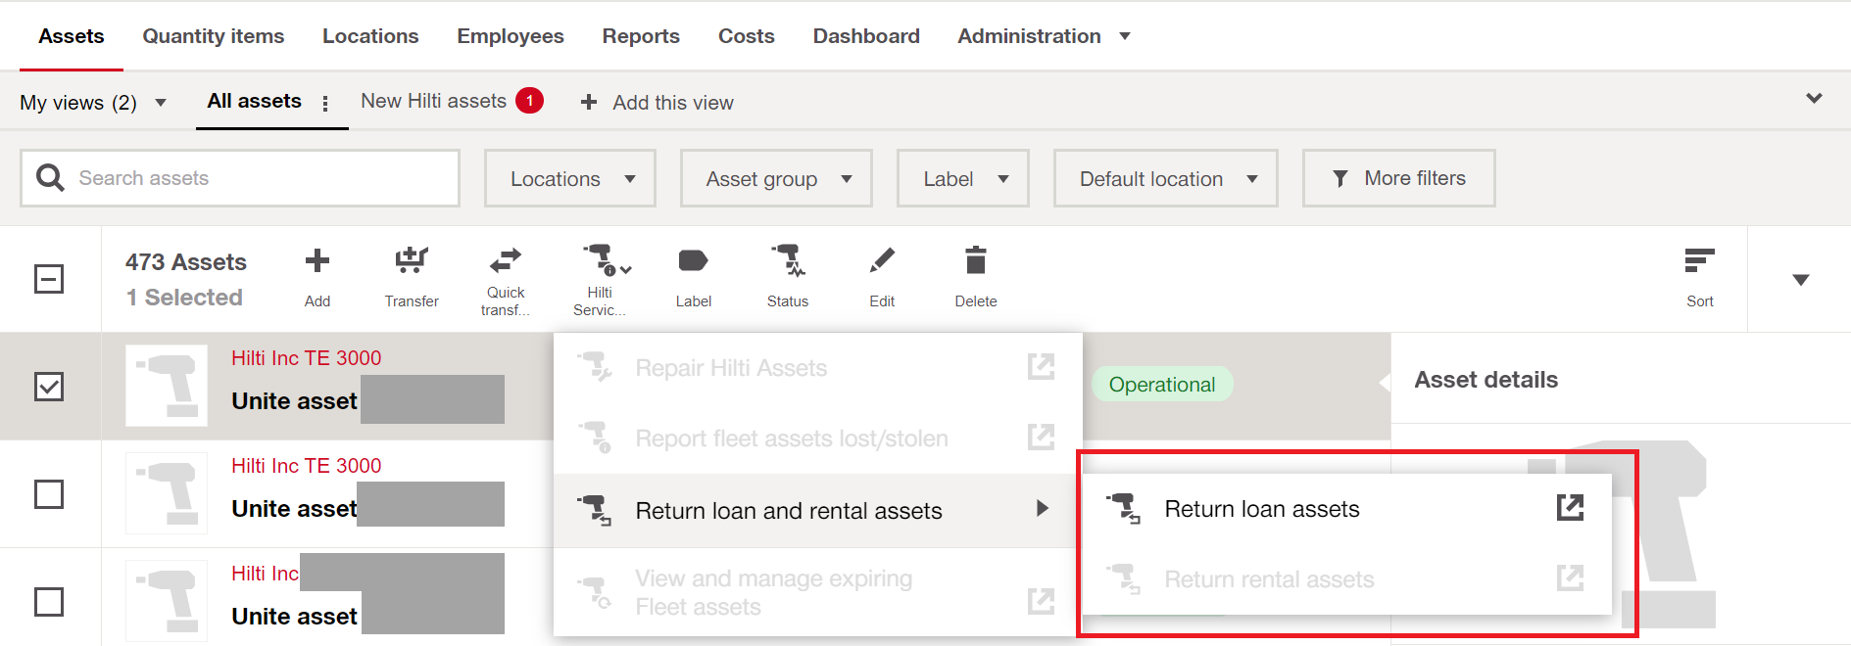Open the Reports tab
1851x646 pixels.
(x=641, y=36)
